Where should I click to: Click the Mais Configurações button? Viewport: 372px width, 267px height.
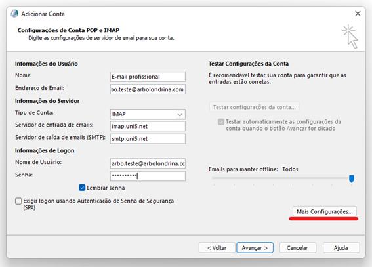coord(325,211)
